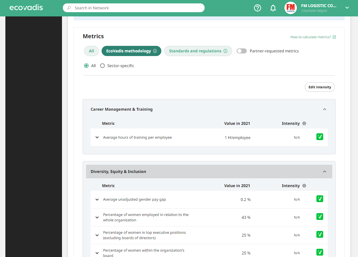Image resolution: width=358 pixels, height=257 pixels.
Task: Click green check for training hours metric
Action: [320, 137]
